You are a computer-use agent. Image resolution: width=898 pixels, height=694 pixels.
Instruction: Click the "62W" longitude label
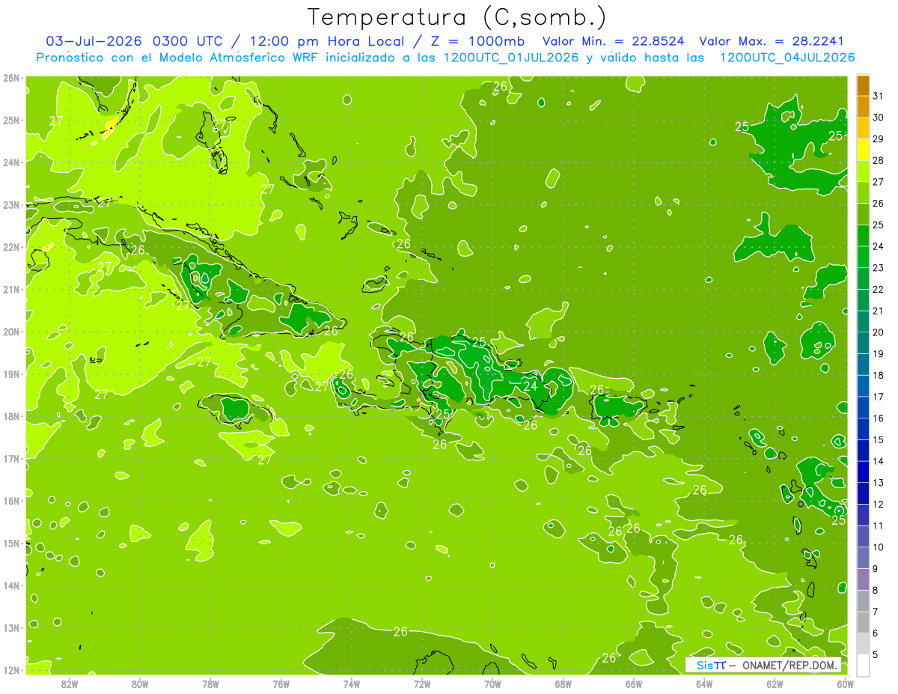pyautogui.click(x=775, y=684)
